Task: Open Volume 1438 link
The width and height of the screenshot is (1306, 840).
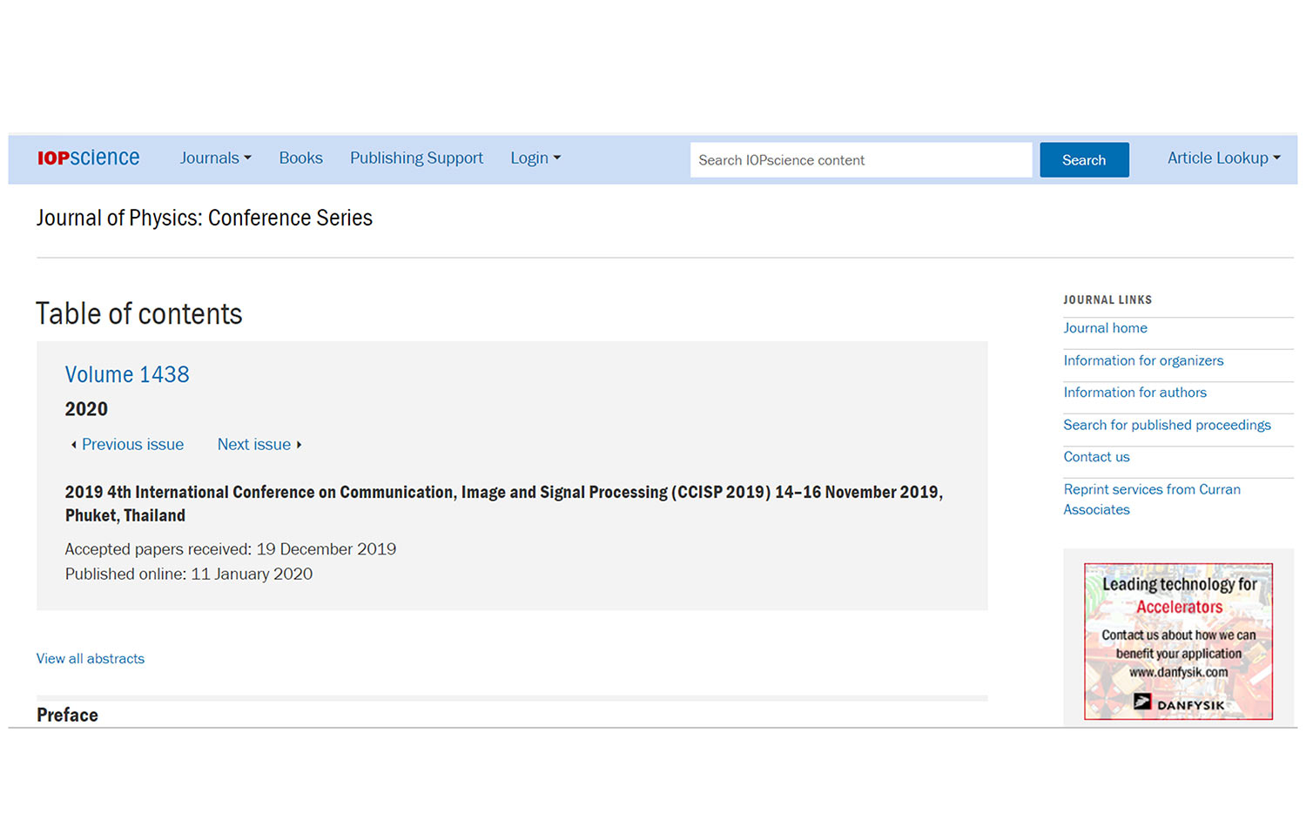Action: click(x=127, y=374)
